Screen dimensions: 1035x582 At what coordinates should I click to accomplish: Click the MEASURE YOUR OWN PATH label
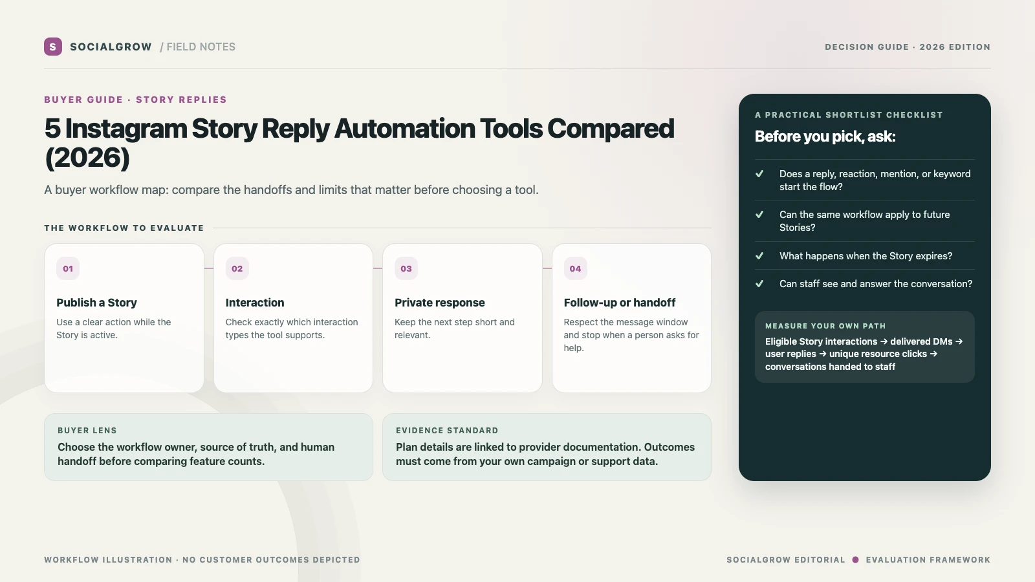click(x=825, y=326)
